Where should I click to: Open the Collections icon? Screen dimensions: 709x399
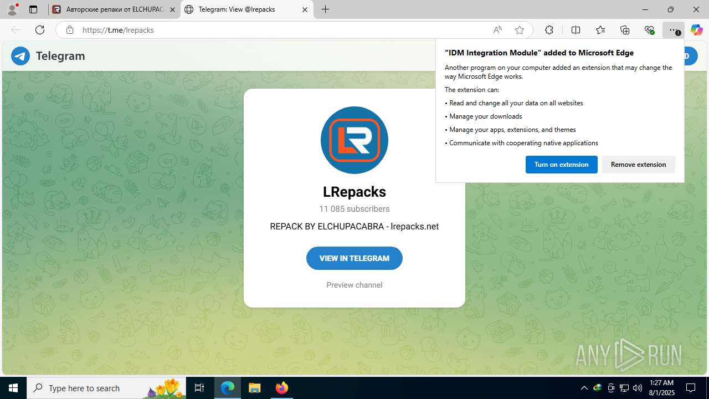tap(625, 30)
